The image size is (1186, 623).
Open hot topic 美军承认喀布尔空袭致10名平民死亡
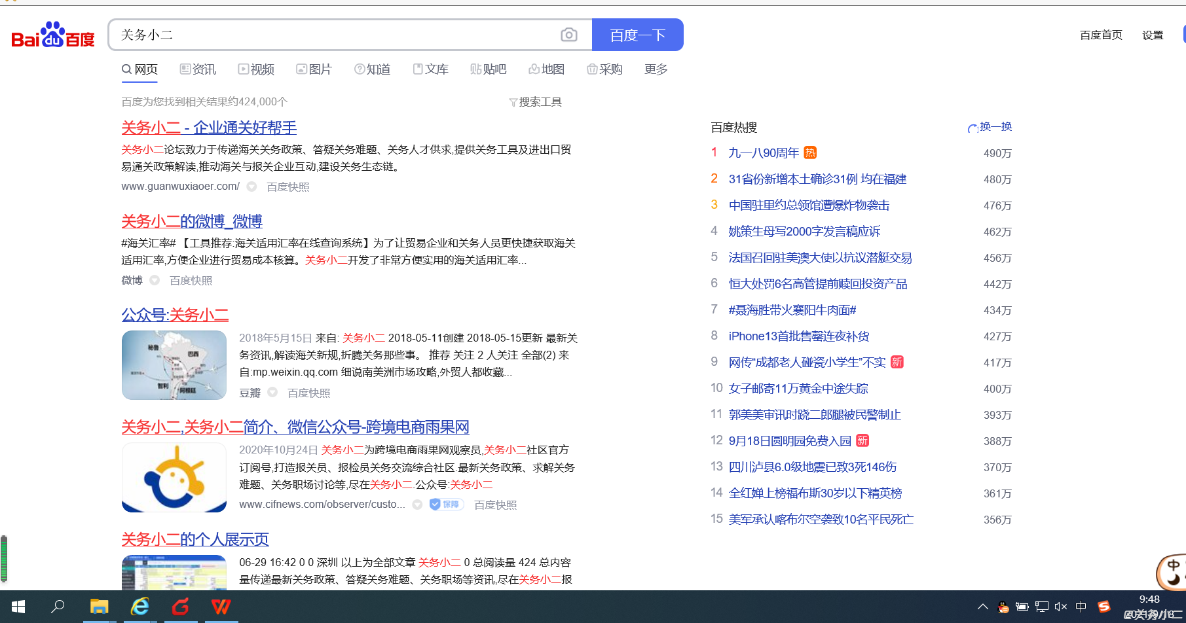821,520
